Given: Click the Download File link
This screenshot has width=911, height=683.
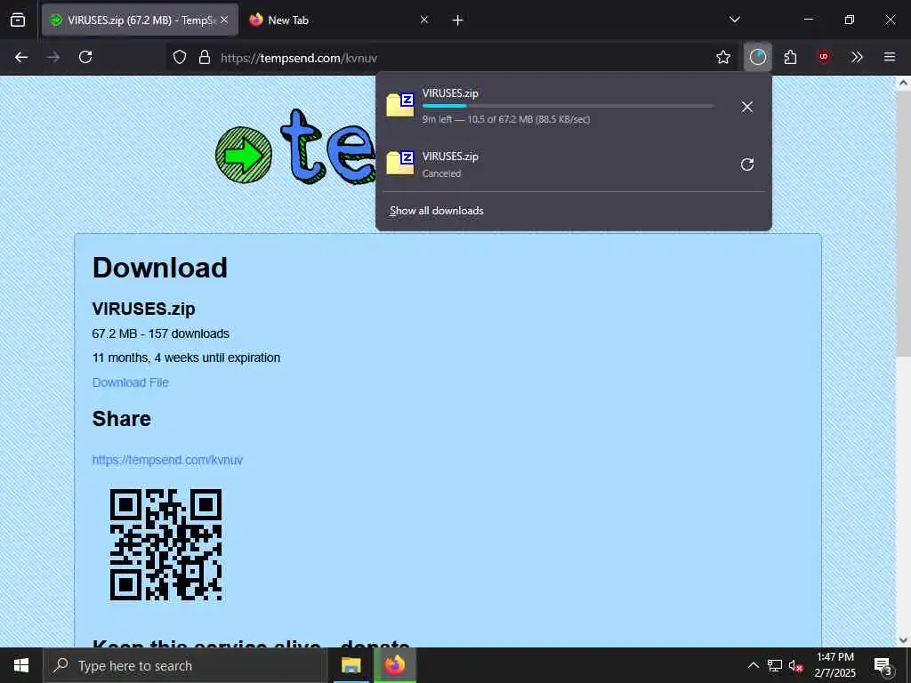Looking at the screenshot, I should pos(130,382).
